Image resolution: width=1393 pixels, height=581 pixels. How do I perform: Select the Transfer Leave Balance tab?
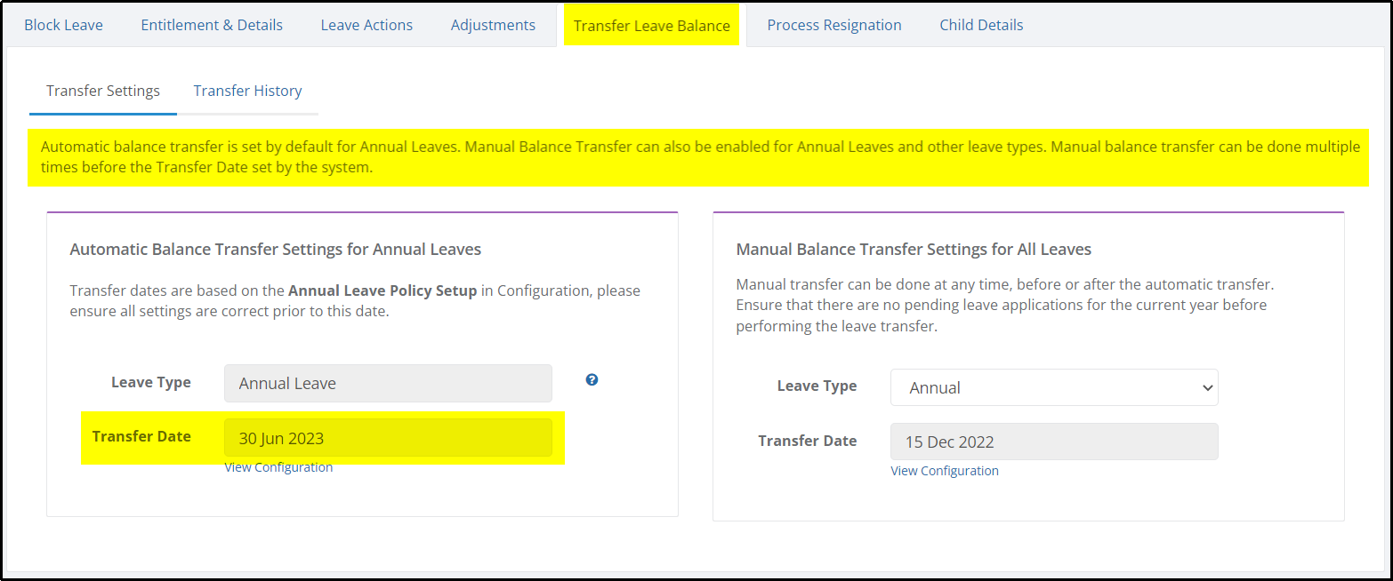click(x=652, y=25)
